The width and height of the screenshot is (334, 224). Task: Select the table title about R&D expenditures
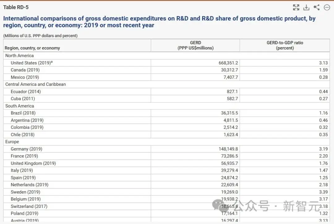tap(159, 22)
